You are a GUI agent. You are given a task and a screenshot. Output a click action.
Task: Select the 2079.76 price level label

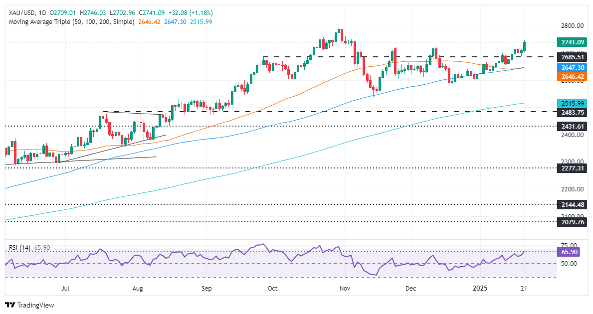click(x=572, y=222)
